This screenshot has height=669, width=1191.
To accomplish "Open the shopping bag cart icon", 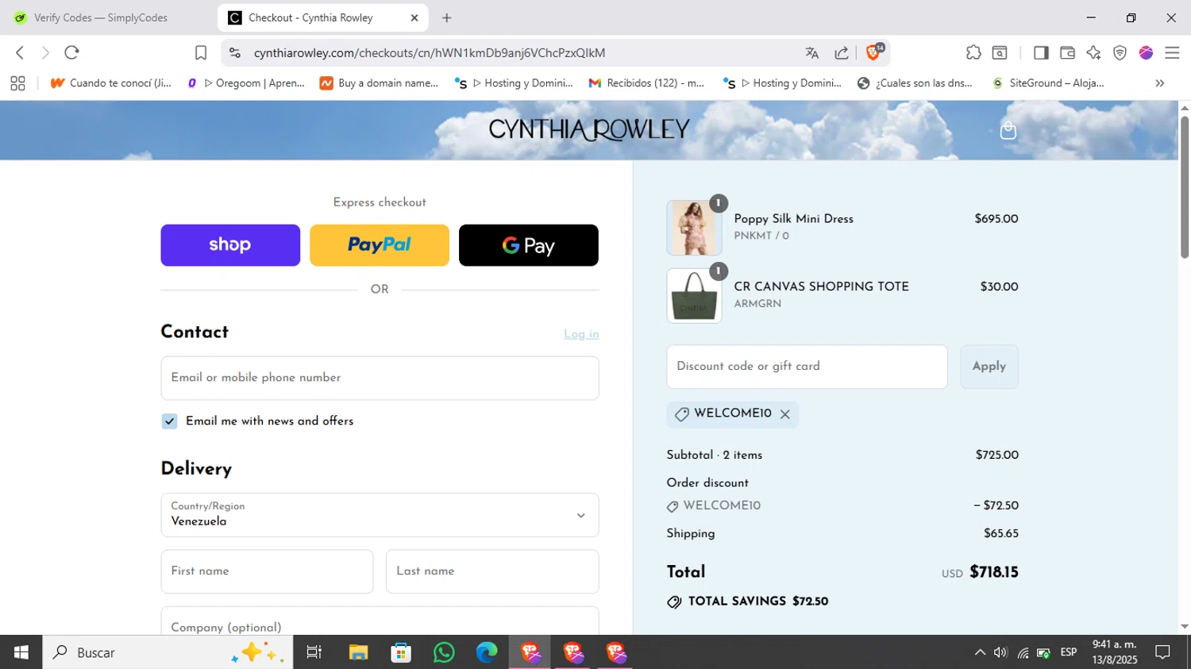I will (x=1008, y=130).
